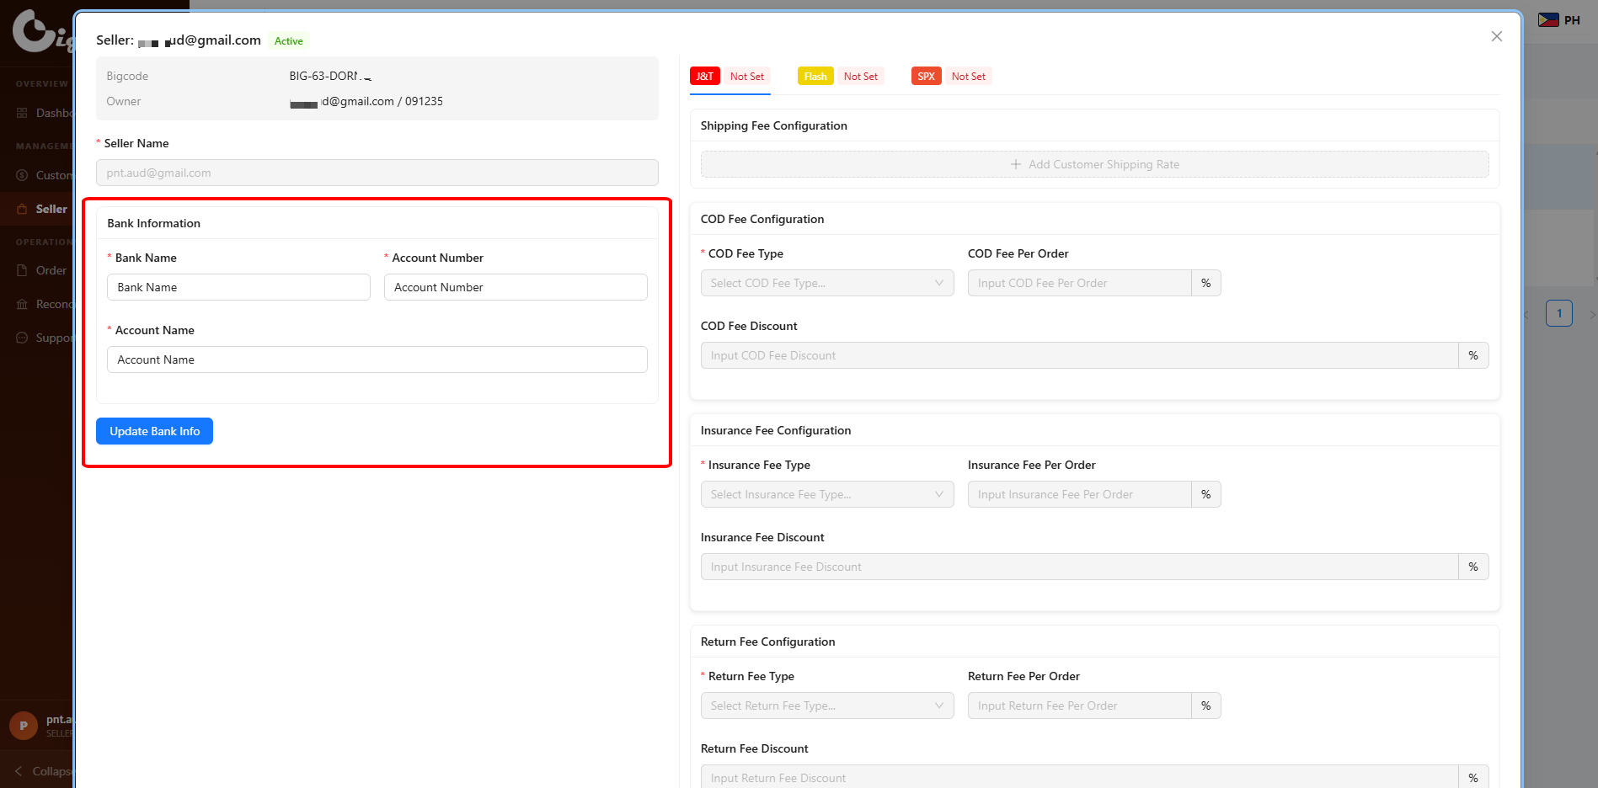Select the J&T courier tab
Screen dimensions: 1598x788
tap(730, 76)
